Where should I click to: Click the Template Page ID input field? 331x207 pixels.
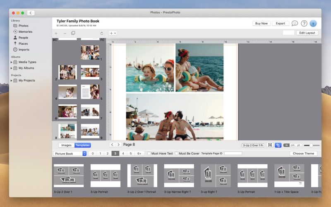233,154
